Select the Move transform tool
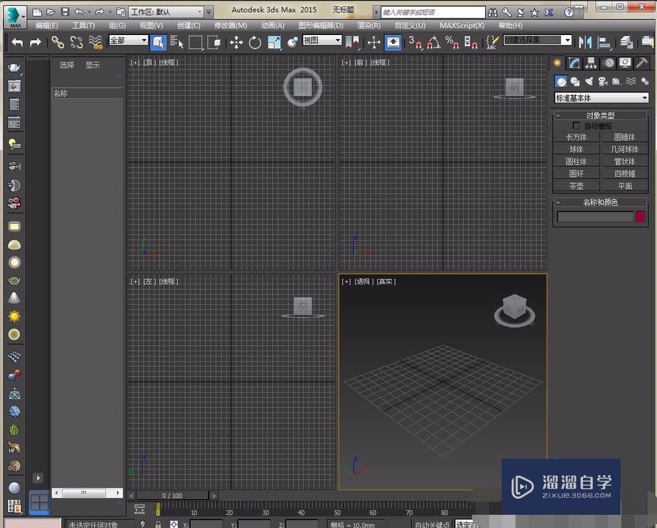Screen dimensions: 657x528 coord(236,42)
